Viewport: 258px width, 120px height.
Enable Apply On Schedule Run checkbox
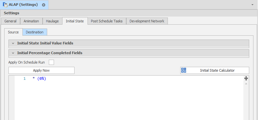[51, 62]
